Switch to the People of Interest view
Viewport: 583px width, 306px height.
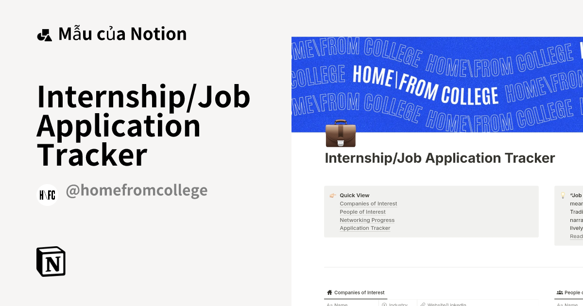[573, 292]
